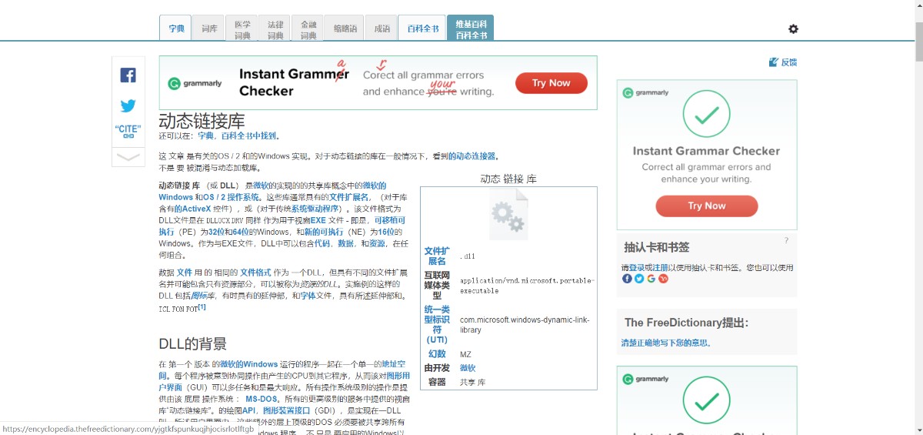Screen dimensions: 923x435
Task: Switch to the 词库 tab
Action: (x=209, y=28)
